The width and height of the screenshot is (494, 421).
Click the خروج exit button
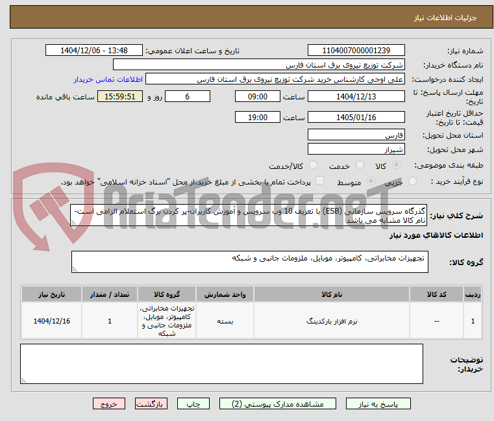pos(108,404)
